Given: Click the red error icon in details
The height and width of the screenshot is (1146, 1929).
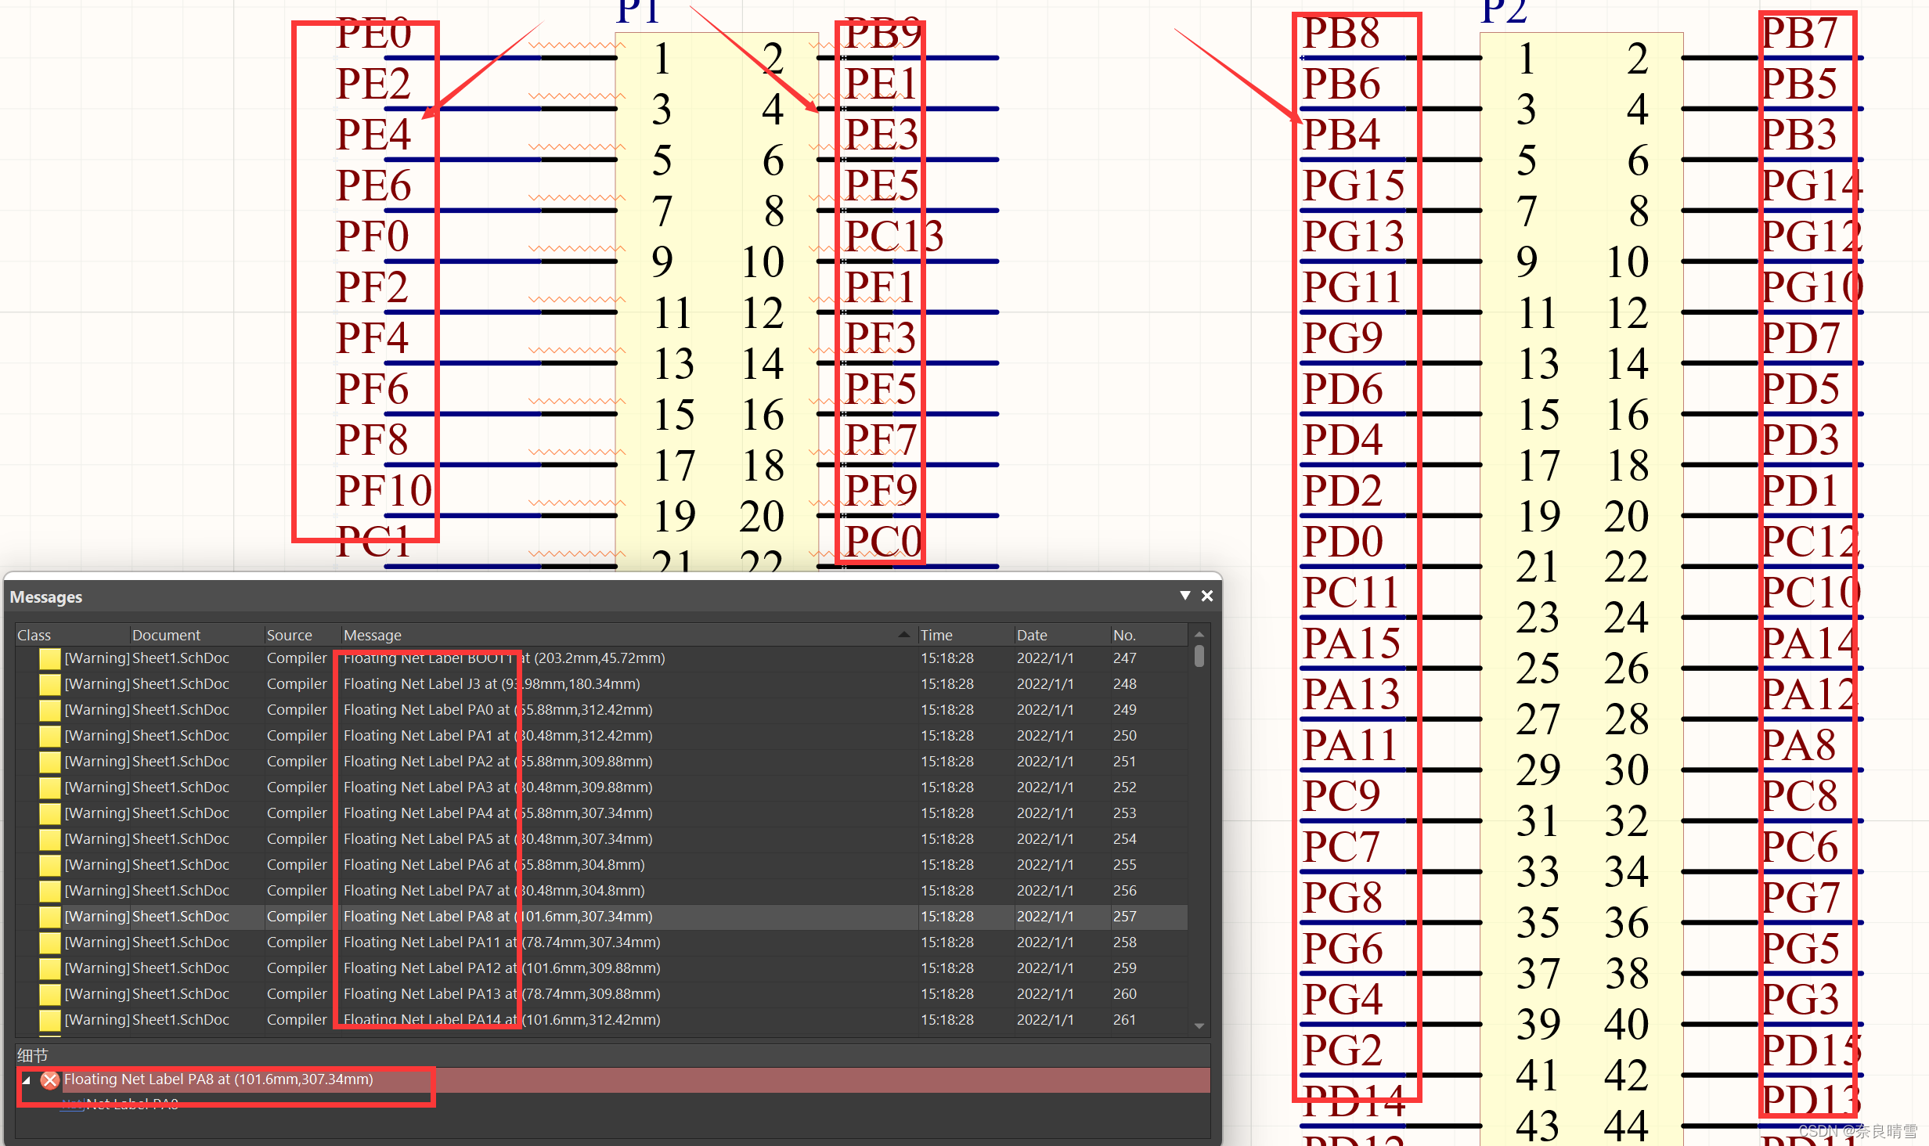Looking at the screenshot, I should point(50,1080).
